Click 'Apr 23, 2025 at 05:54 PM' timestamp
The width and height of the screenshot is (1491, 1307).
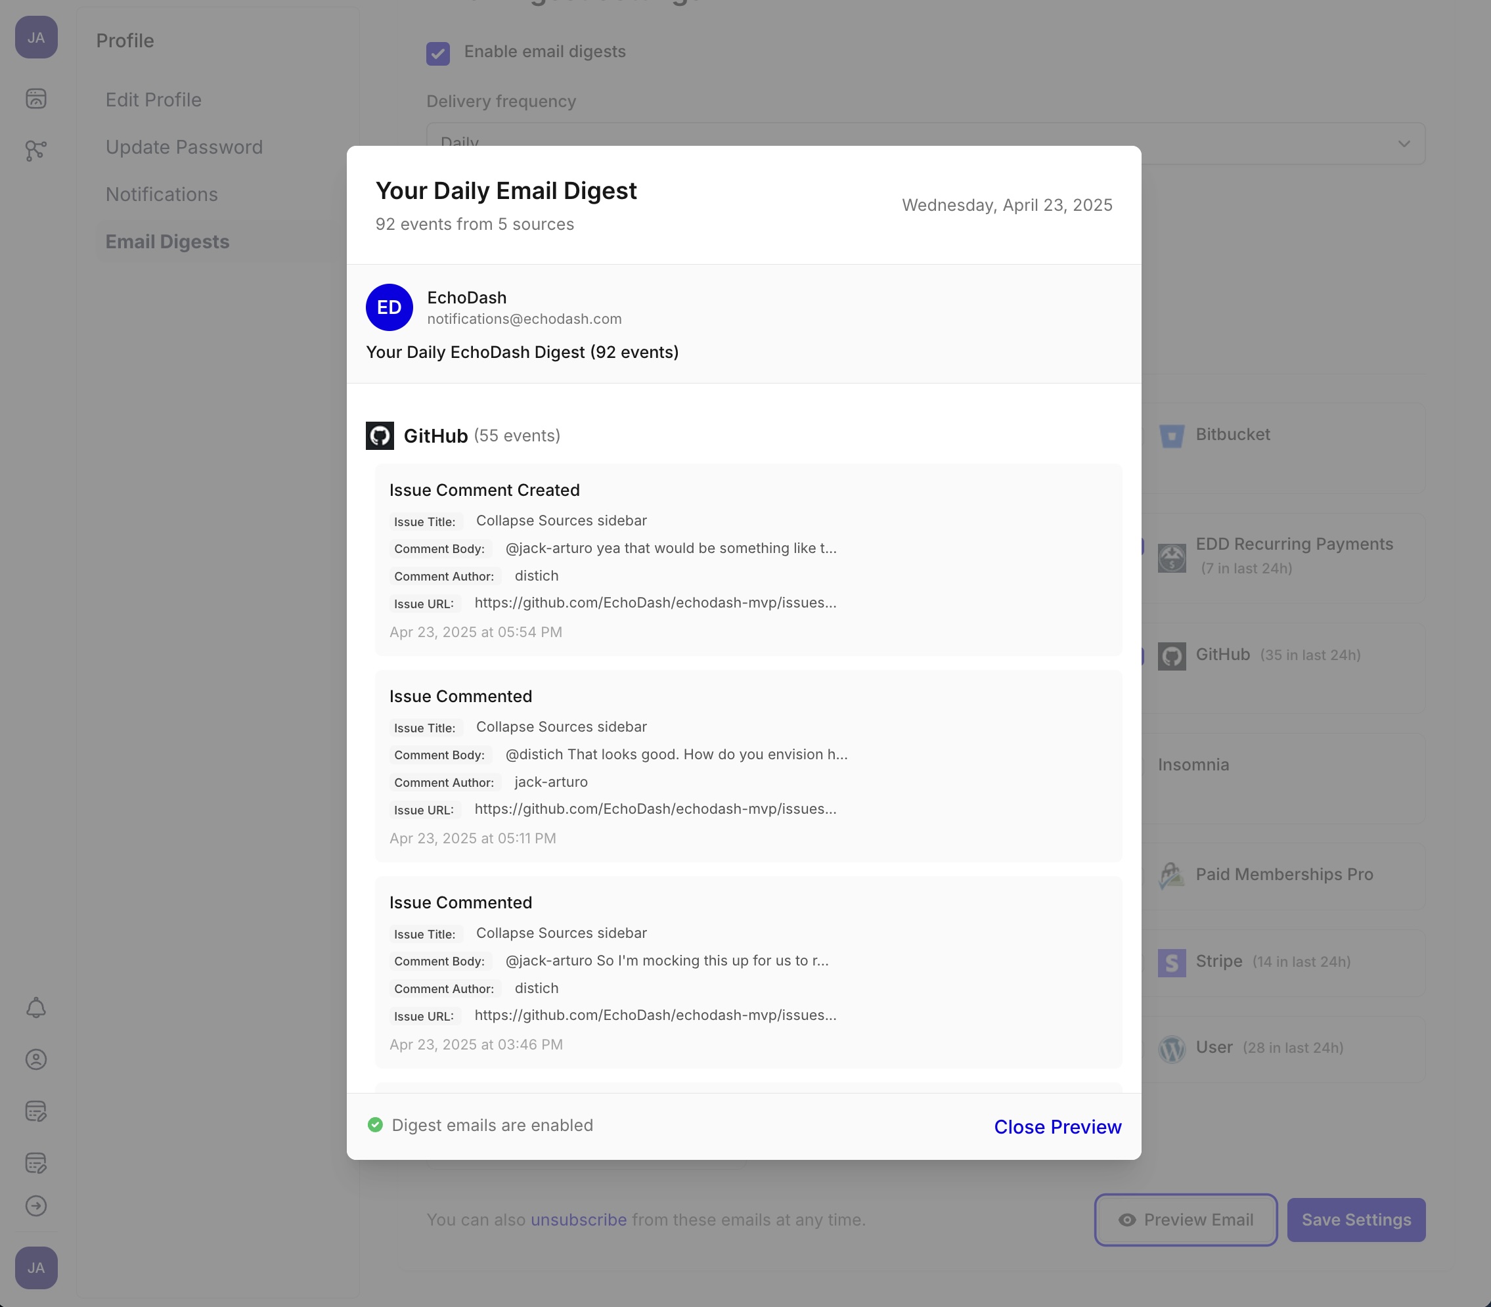tap(476, 632)
